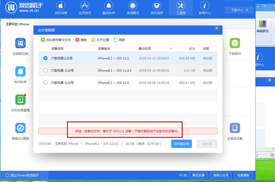The height and width of the screenshot is (182, 275).
Task: Close the 全恢复数据 dialog
Action: 217,28
